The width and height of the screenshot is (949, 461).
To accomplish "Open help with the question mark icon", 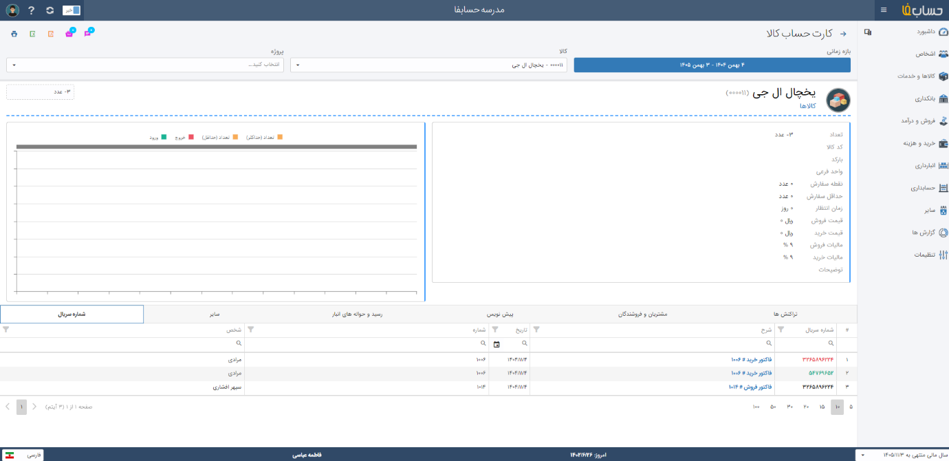I will click(x=32, y=10).
